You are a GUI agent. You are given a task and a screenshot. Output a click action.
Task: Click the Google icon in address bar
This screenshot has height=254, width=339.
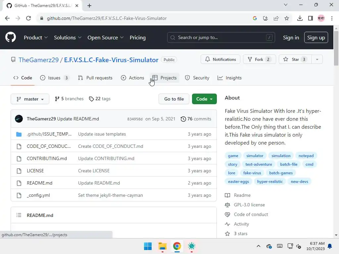[x=255, y=18]
